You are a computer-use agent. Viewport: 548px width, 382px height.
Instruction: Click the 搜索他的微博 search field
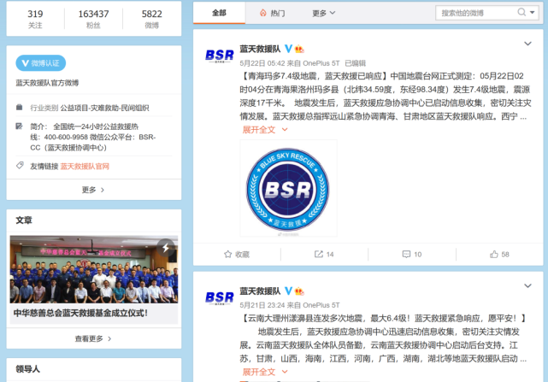coord(475,13)
